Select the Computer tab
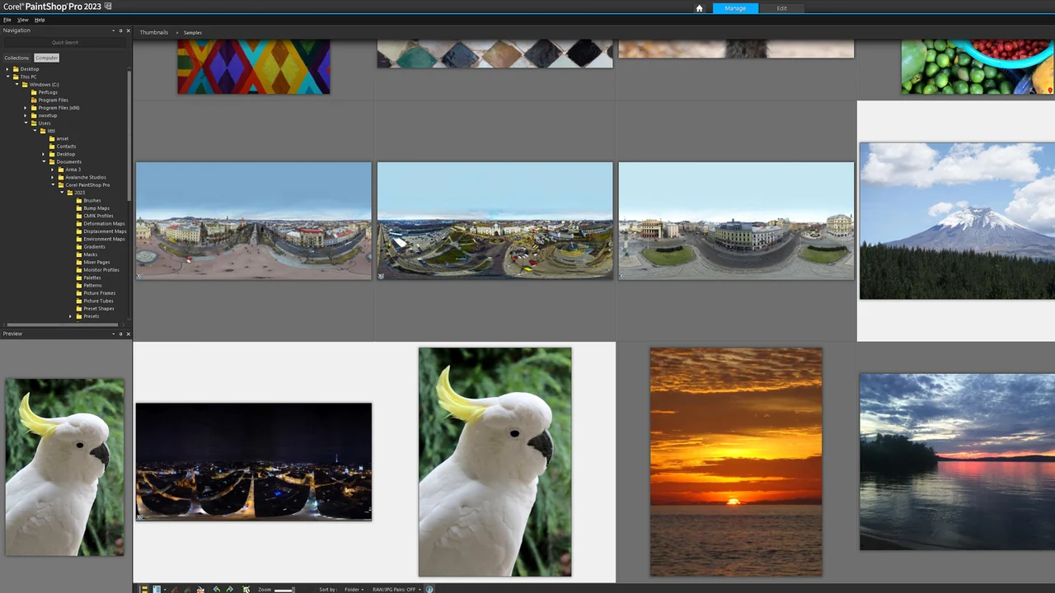The width and height of the screenshot is (1055, 593). click(x=46, y=58)
